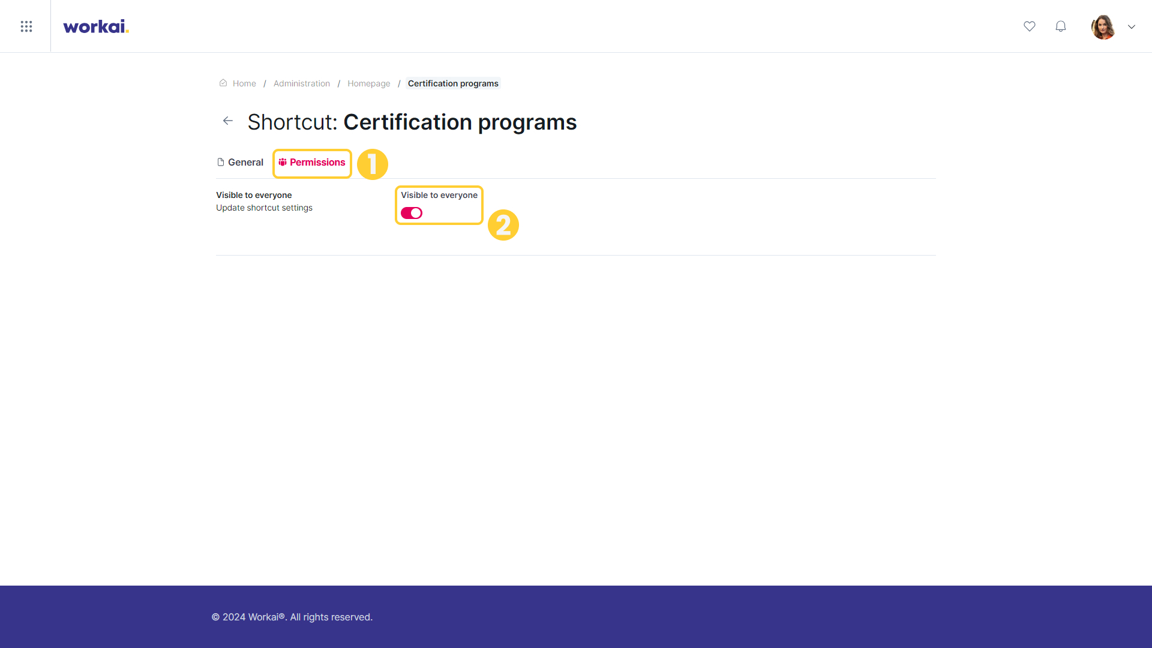Expand the user account dropdown arrow

click(x=1132, y=27)
